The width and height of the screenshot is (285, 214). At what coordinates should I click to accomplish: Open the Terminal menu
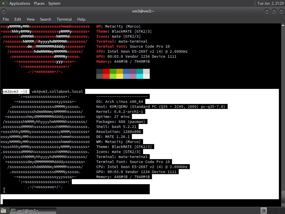coord(64,19)
